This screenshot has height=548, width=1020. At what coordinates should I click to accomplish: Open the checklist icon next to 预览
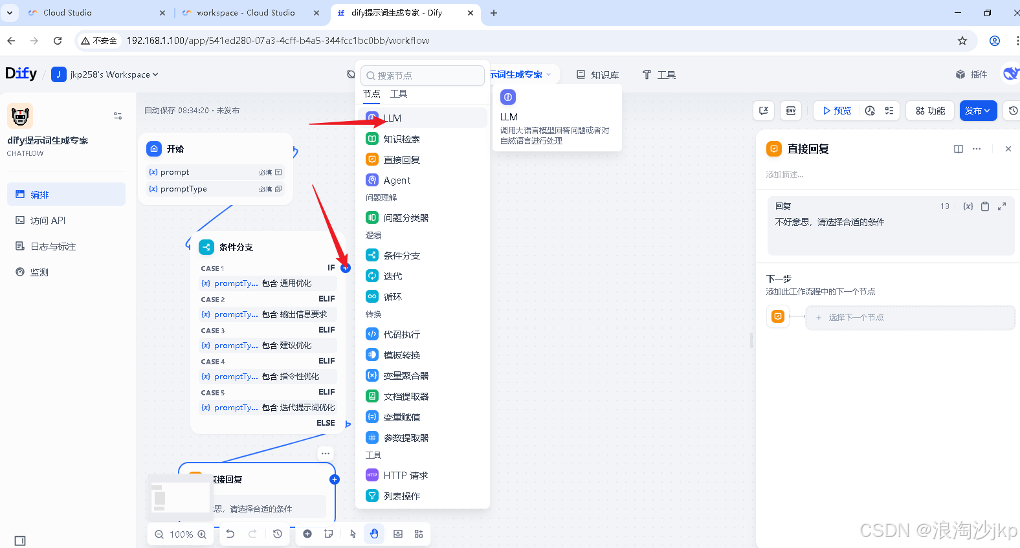click(889, 111)
